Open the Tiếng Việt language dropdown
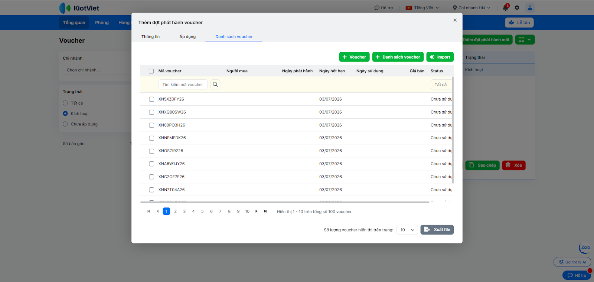This screenshot has height=282, width=594. [x=422, y=8]
